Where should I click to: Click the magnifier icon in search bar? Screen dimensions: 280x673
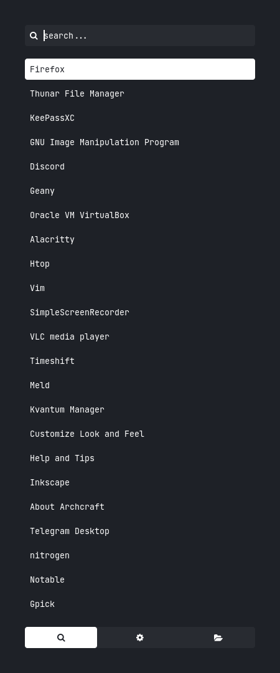click(34, 36)
